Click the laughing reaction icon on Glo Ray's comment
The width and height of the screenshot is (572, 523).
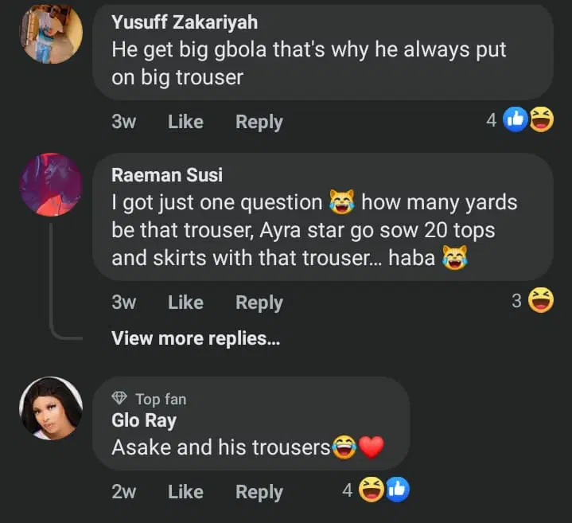(371, 490)
